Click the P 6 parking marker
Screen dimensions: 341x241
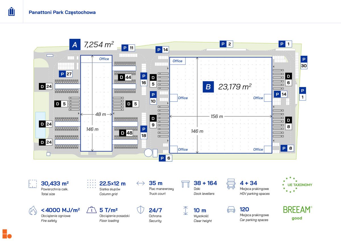[x=165, y=158]
